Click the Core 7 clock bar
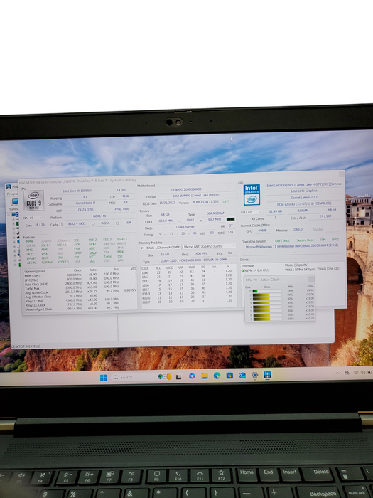Screen dimensions: 373x498 [267, 319]
